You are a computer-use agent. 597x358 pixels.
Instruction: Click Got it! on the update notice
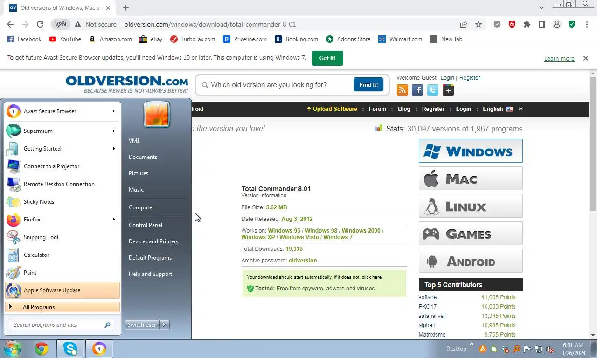[327, 58]
